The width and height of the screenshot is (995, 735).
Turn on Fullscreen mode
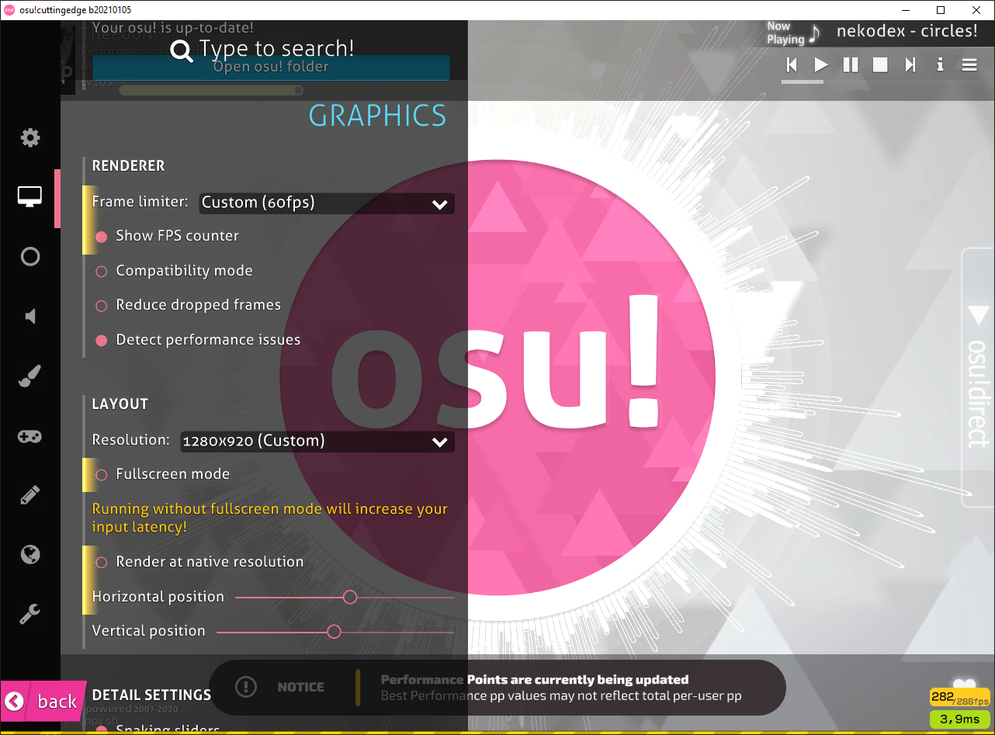[101, 474]
